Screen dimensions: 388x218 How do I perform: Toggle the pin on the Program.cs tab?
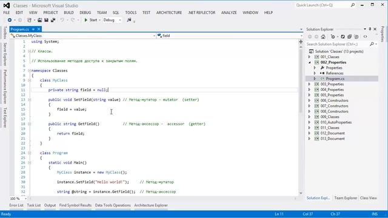(x=33, y=29)
